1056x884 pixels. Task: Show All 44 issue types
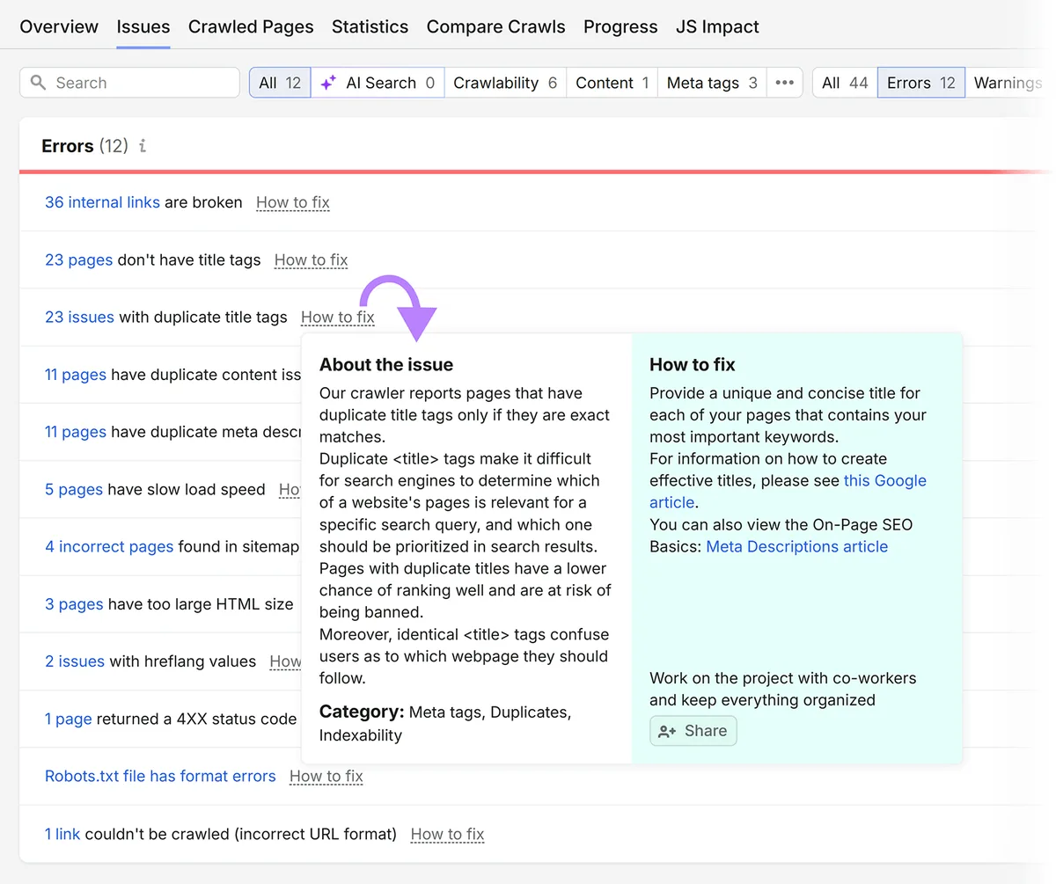(845, 83)
